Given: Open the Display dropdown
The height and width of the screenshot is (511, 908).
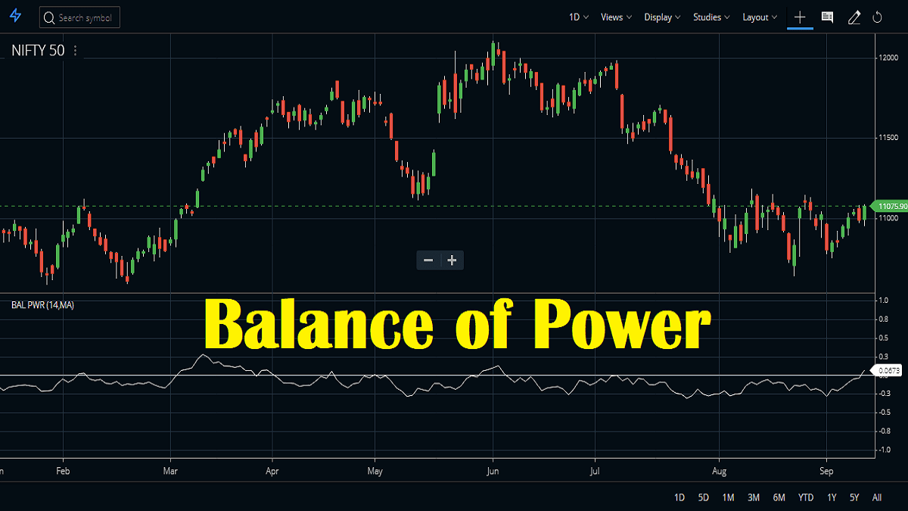Looking at the screenshot, I should (x=661, y=17).
